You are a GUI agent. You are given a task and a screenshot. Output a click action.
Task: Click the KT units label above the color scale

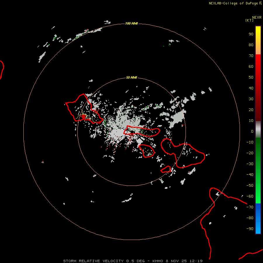point(249,20)
